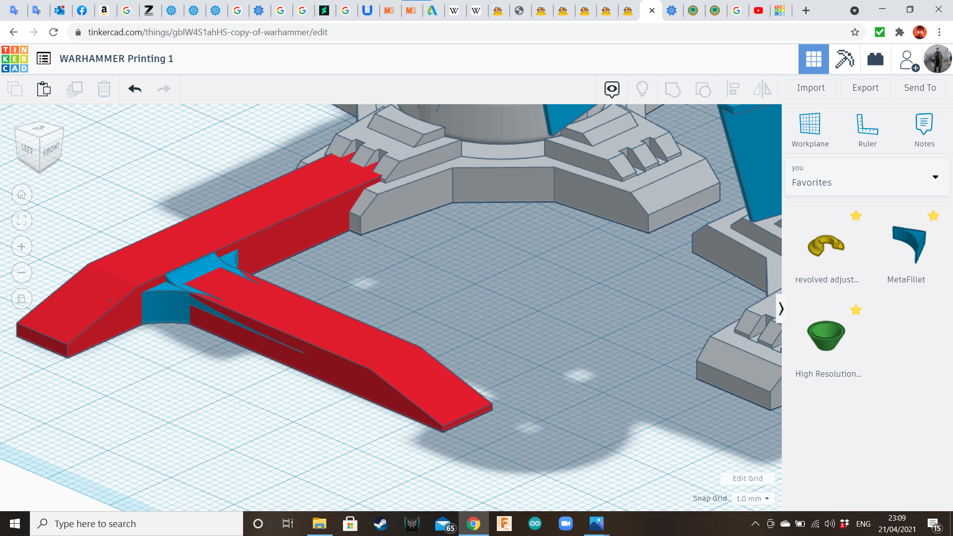
Task: Click the Fit all in view icon
Action: coord(22,220)
